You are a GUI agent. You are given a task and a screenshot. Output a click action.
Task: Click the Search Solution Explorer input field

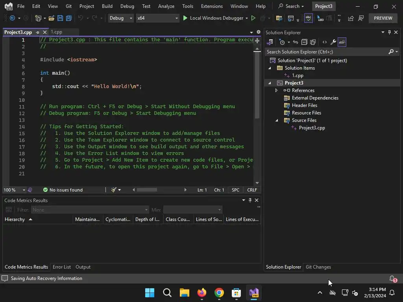pos(326,52)
